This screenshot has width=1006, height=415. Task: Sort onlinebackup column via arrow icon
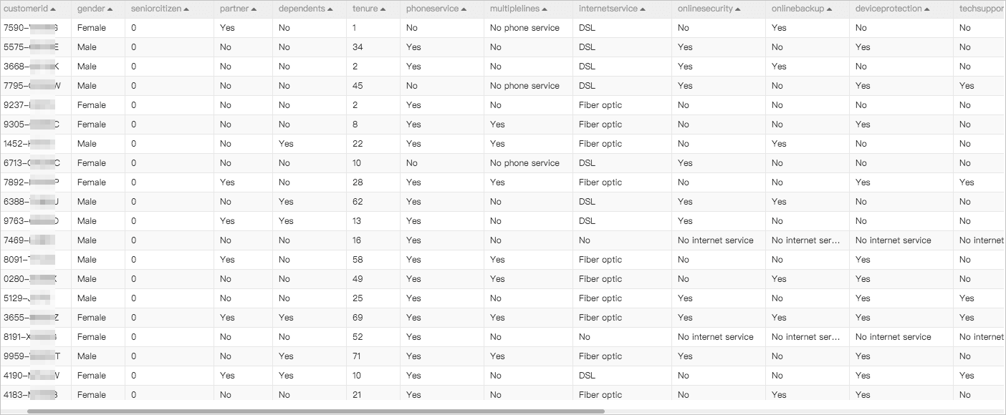(x=830, y=9)
